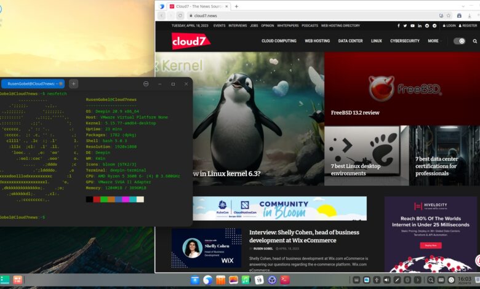This screenshot has height=289, width=480.
Task: Open the Shelly Cohen interview headline
Action: (304, 236)
